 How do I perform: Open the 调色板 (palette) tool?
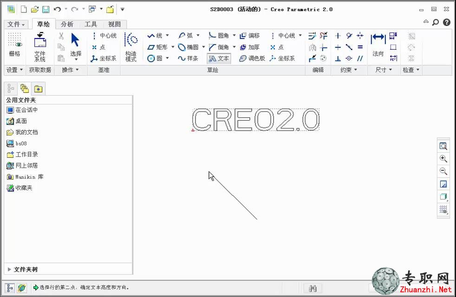[252, 58]
